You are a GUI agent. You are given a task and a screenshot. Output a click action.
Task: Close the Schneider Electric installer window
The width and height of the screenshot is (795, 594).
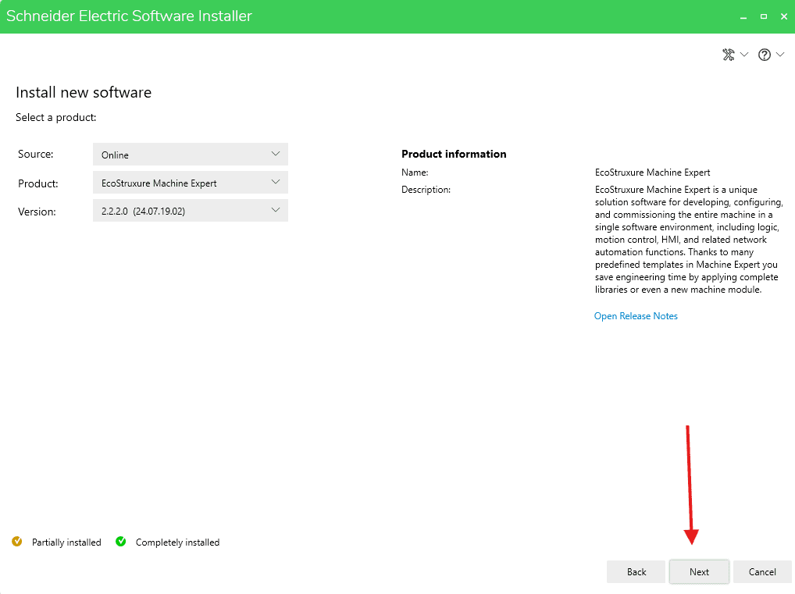[784, 16]
